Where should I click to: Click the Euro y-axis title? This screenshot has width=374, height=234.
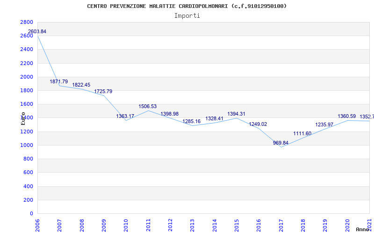[x=23, y=118]
